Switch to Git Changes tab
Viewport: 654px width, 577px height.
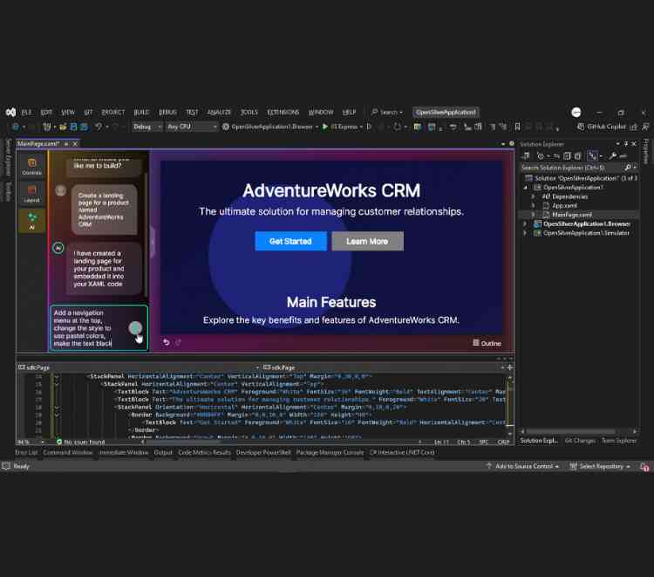[580, 441]
